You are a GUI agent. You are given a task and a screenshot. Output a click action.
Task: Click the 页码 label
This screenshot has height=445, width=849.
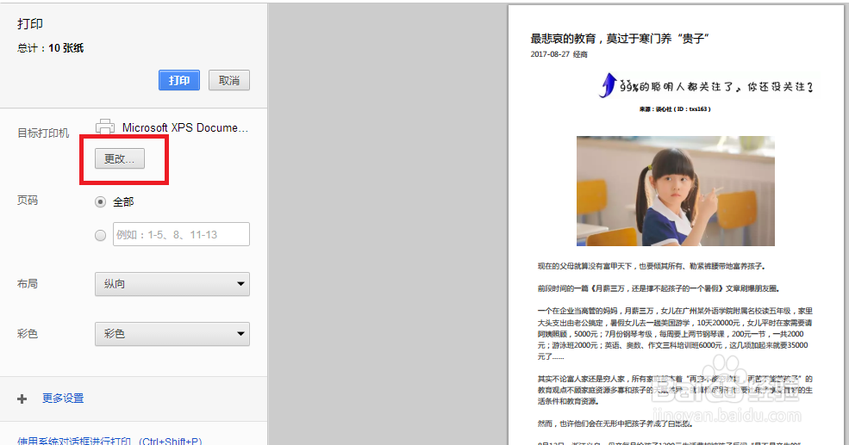point(28,201)
